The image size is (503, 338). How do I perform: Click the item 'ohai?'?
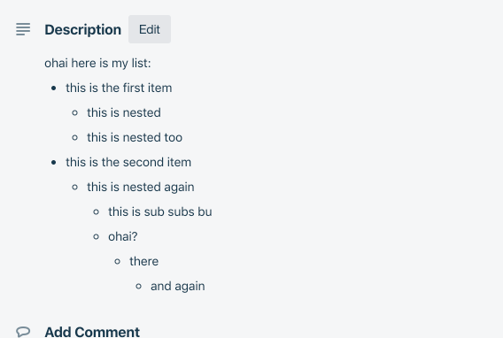123,236
